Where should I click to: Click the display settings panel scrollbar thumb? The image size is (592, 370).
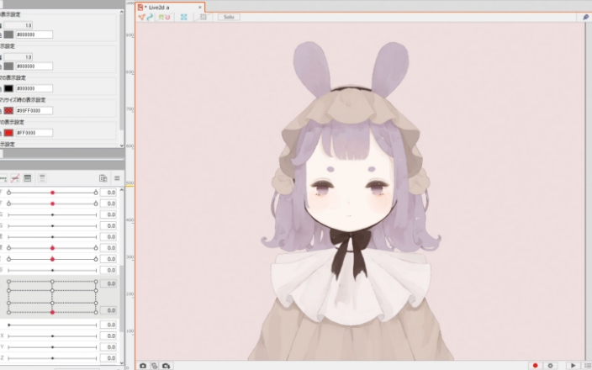pos(122,71)
